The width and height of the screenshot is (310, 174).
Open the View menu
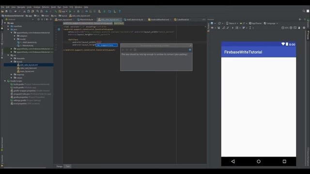[x=13, y=7]
